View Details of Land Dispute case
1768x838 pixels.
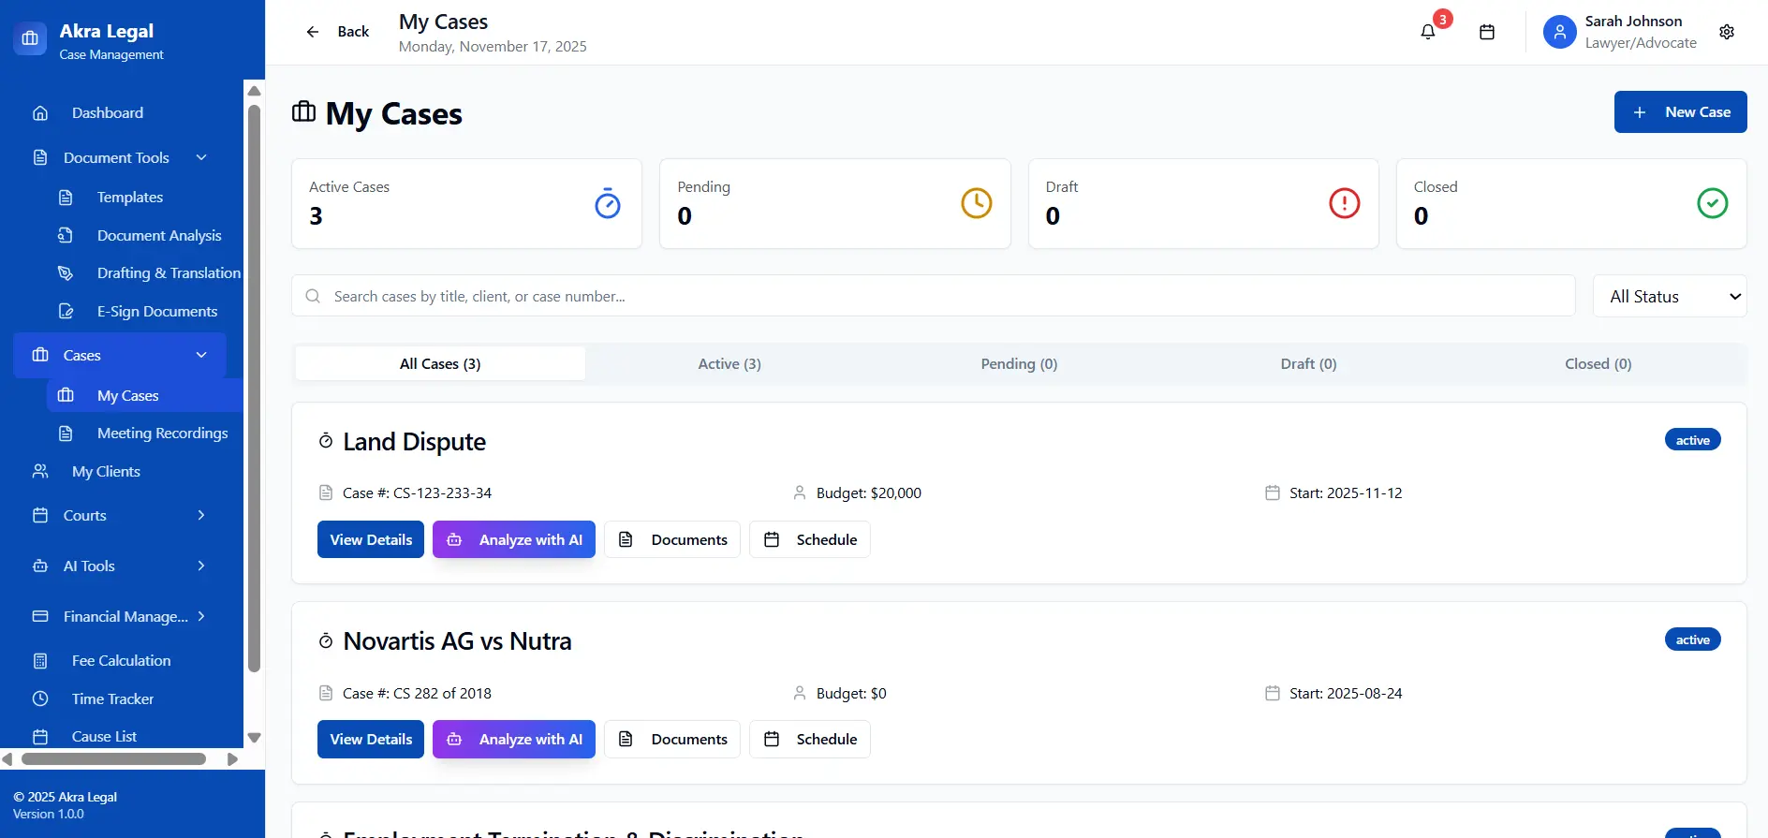[371, 540]
